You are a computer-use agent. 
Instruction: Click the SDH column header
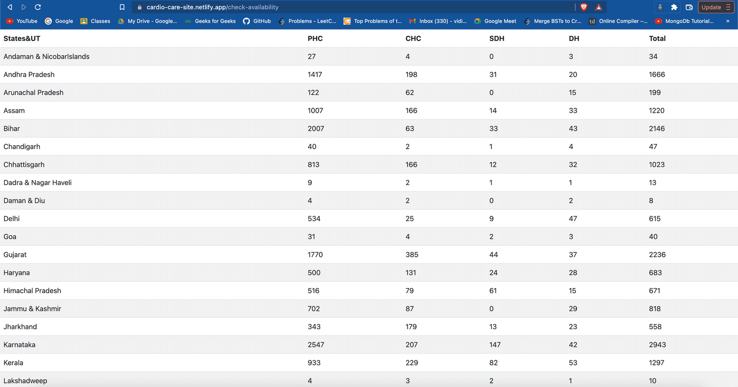click(497, 38)
